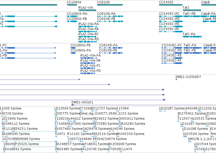216x153 pixels.
Task: Select protein CG34382-PF
Action: point(172,61)
